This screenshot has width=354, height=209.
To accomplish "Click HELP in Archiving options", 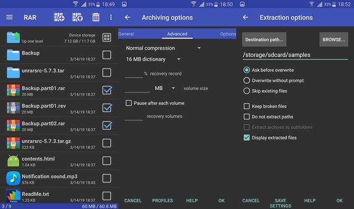I will (192, 200).
